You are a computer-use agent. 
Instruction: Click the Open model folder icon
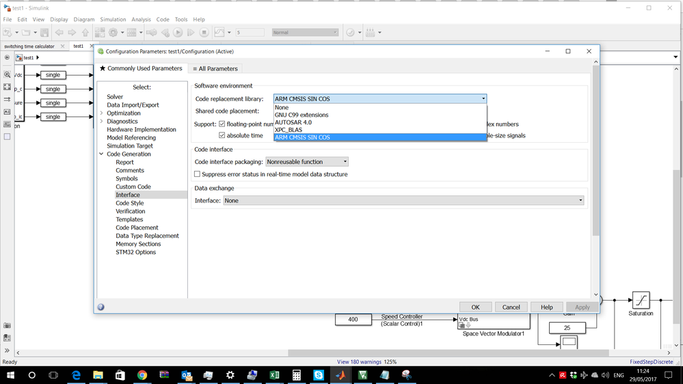coord(26,32)
